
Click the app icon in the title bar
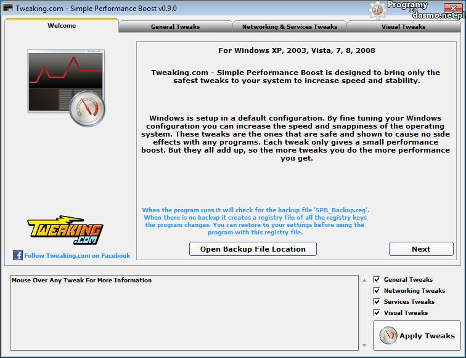tap(9, 8)
